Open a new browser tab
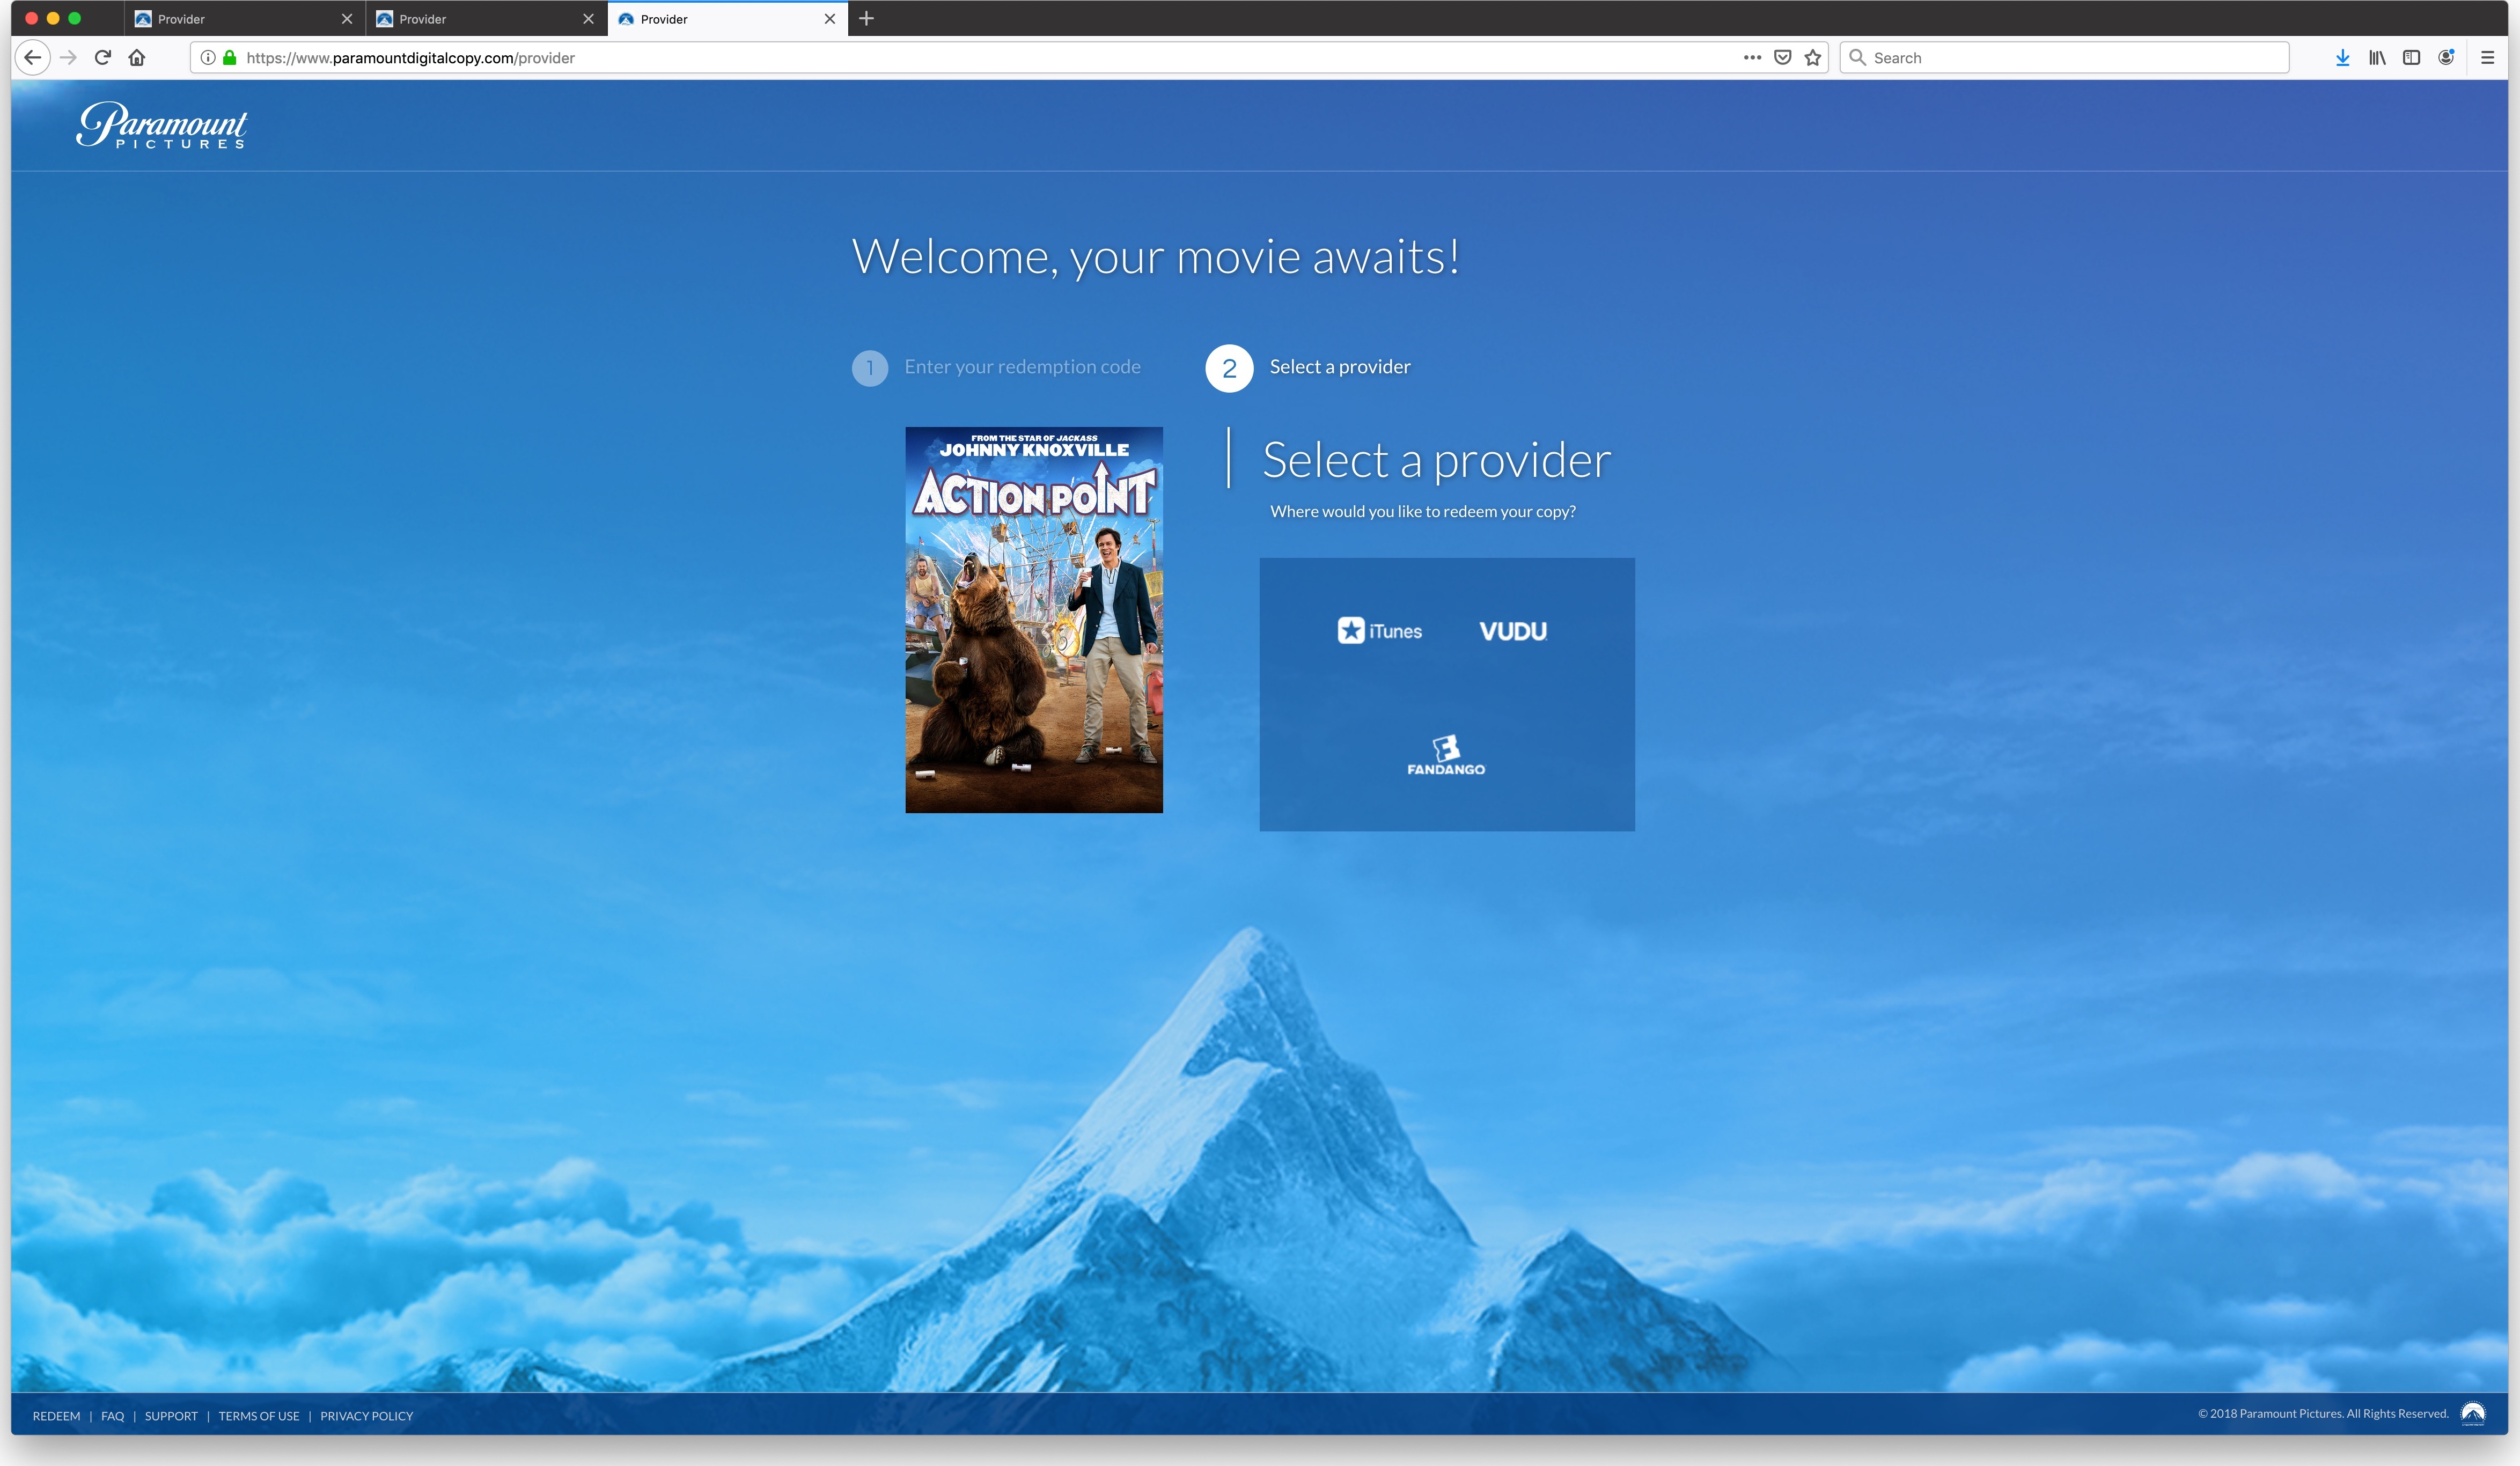 coord(866,19)
